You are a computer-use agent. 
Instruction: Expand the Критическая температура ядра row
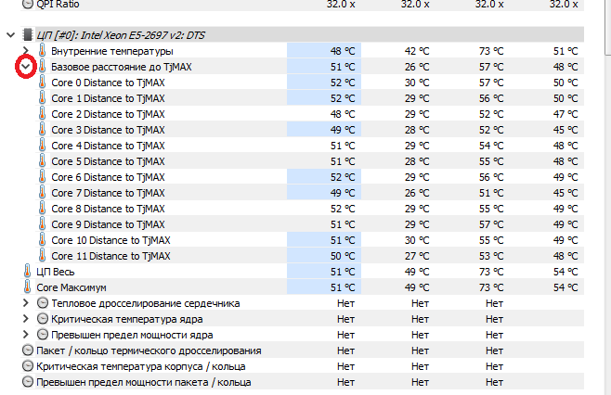(x=26, y=319)
